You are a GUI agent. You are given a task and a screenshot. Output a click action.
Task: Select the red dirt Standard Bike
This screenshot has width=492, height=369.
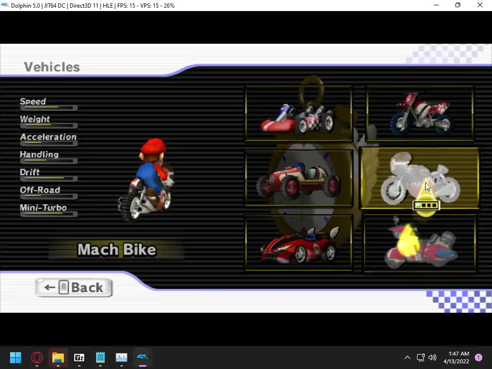(x=420, y=113)
